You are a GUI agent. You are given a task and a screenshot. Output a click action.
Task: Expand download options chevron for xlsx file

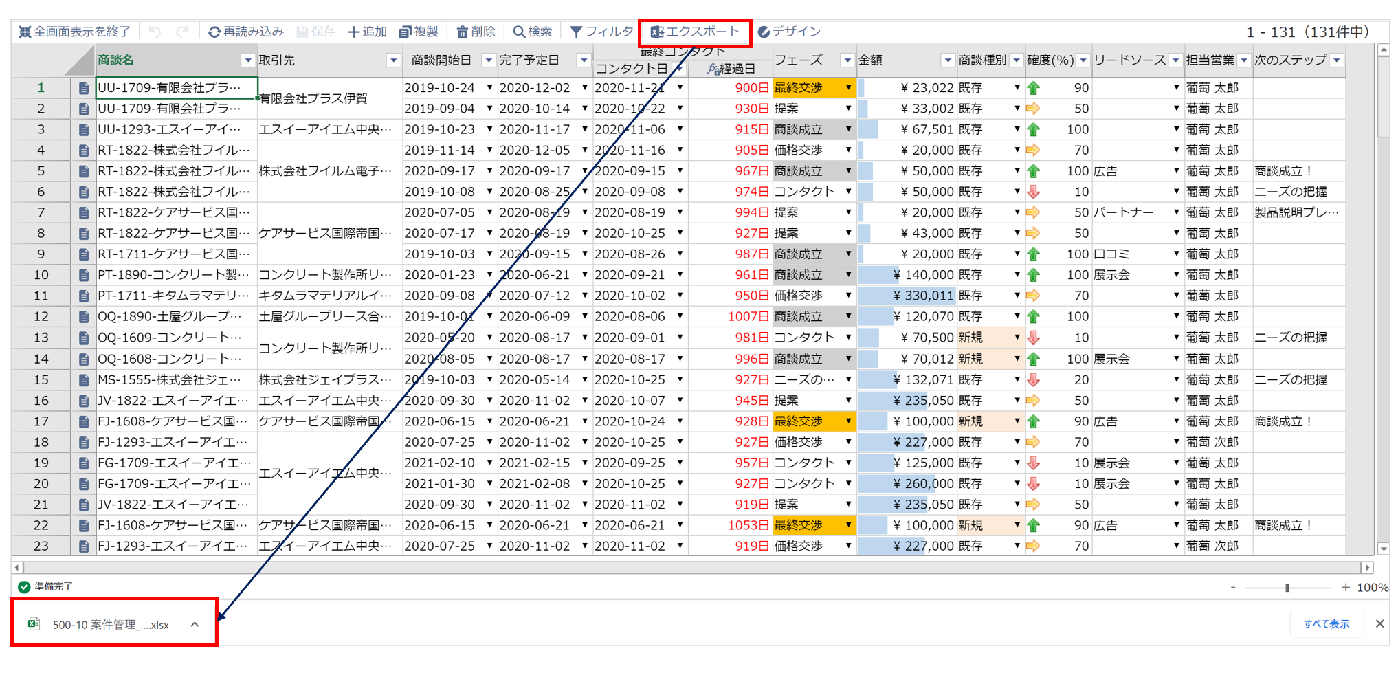(195, 624)
